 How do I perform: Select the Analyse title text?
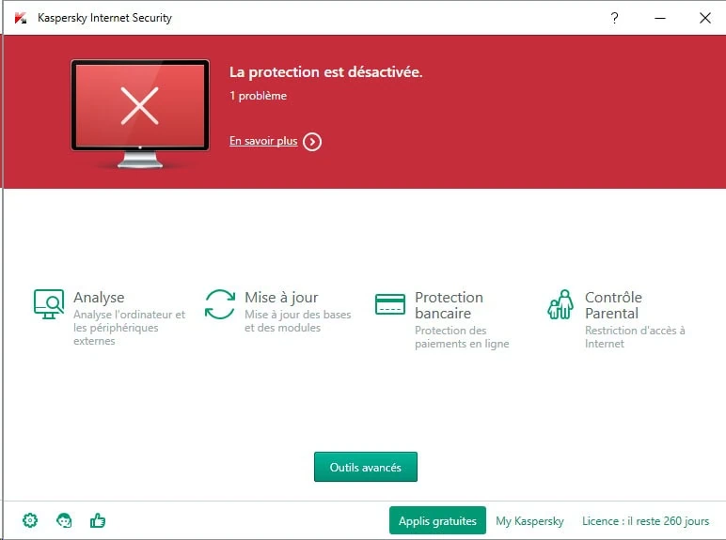point(99,298)
